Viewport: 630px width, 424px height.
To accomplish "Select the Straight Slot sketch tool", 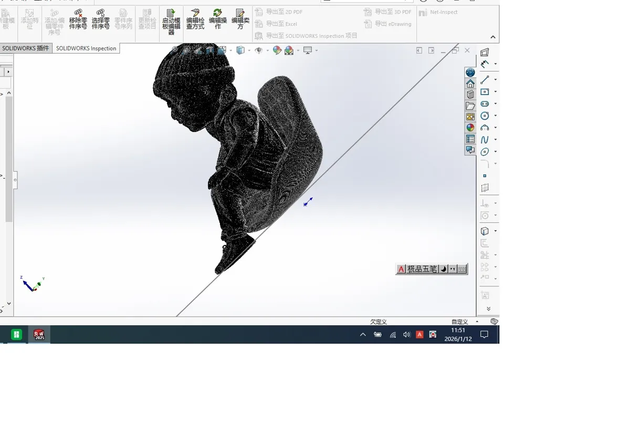I will [x=485, y=104].
